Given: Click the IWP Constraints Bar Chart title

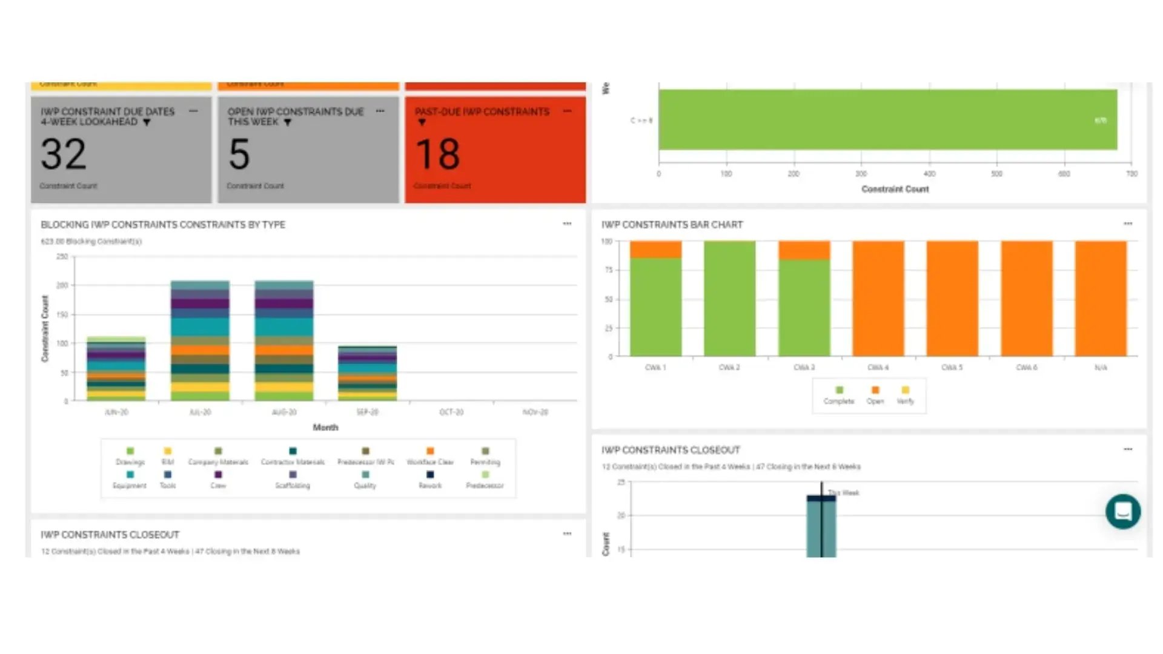Looking at the screenshot, I should pyautogui.click(x=672, y=225).
